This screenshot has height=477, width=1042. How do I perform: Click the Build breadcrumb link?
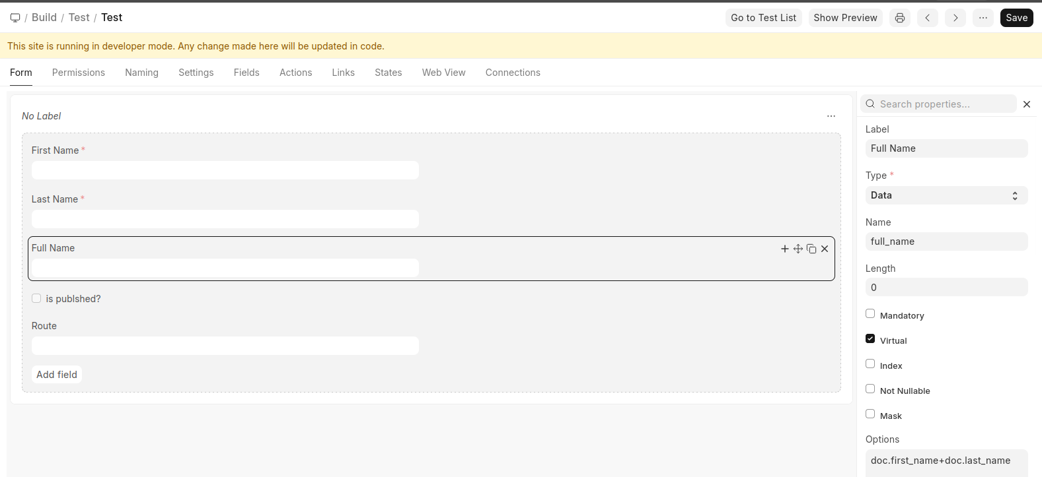tap(44, 18)
